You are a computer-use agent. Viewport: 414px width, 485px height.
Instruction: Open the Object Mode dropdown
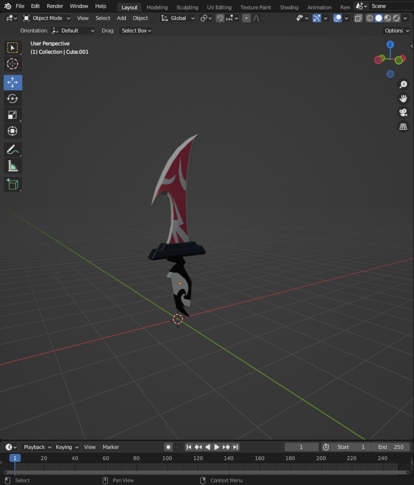coord(47,18)
